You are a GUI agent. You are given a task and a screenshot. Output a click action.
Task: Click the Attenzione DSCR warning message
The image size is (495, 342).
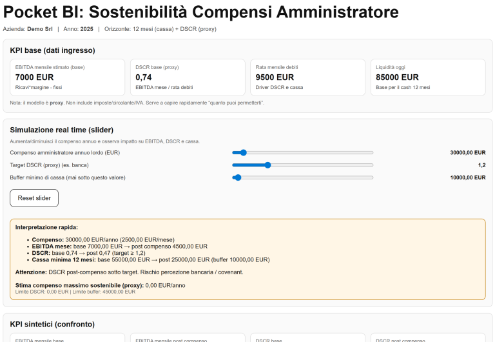(x=129, y=272)
